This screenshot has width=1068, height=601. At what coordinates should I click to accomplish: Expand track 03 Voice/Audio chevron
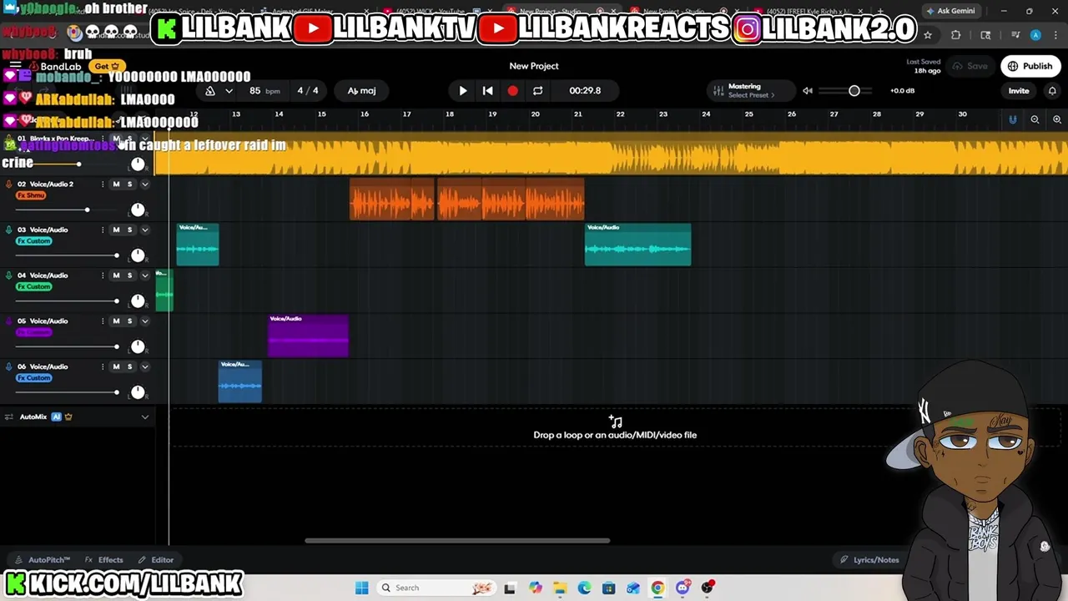pyautogui.click(x=144, y=230)
